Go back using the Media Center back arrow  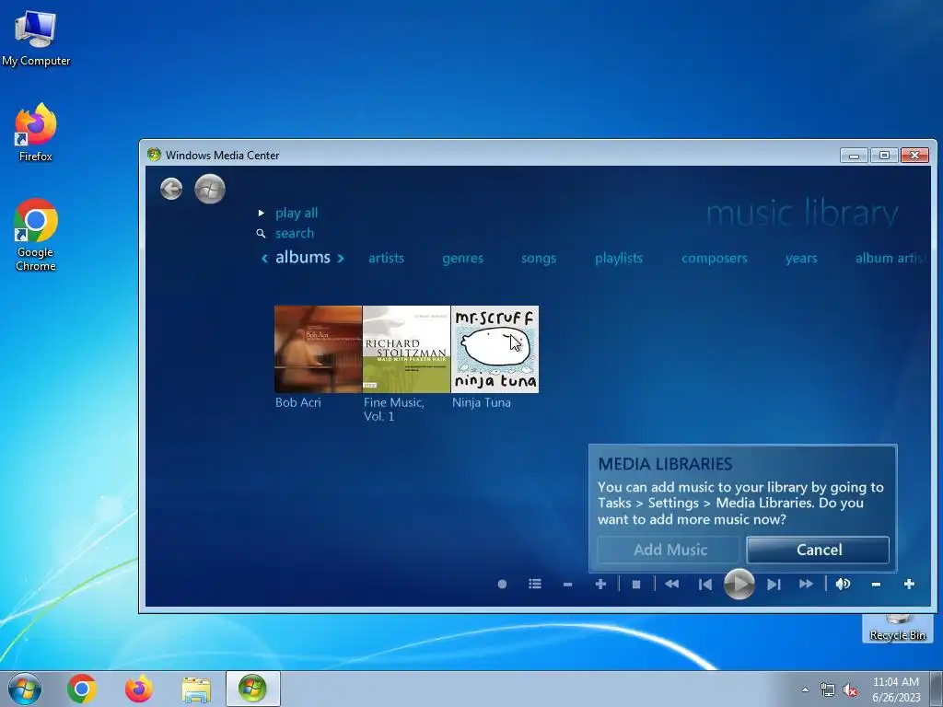[171, 189]
